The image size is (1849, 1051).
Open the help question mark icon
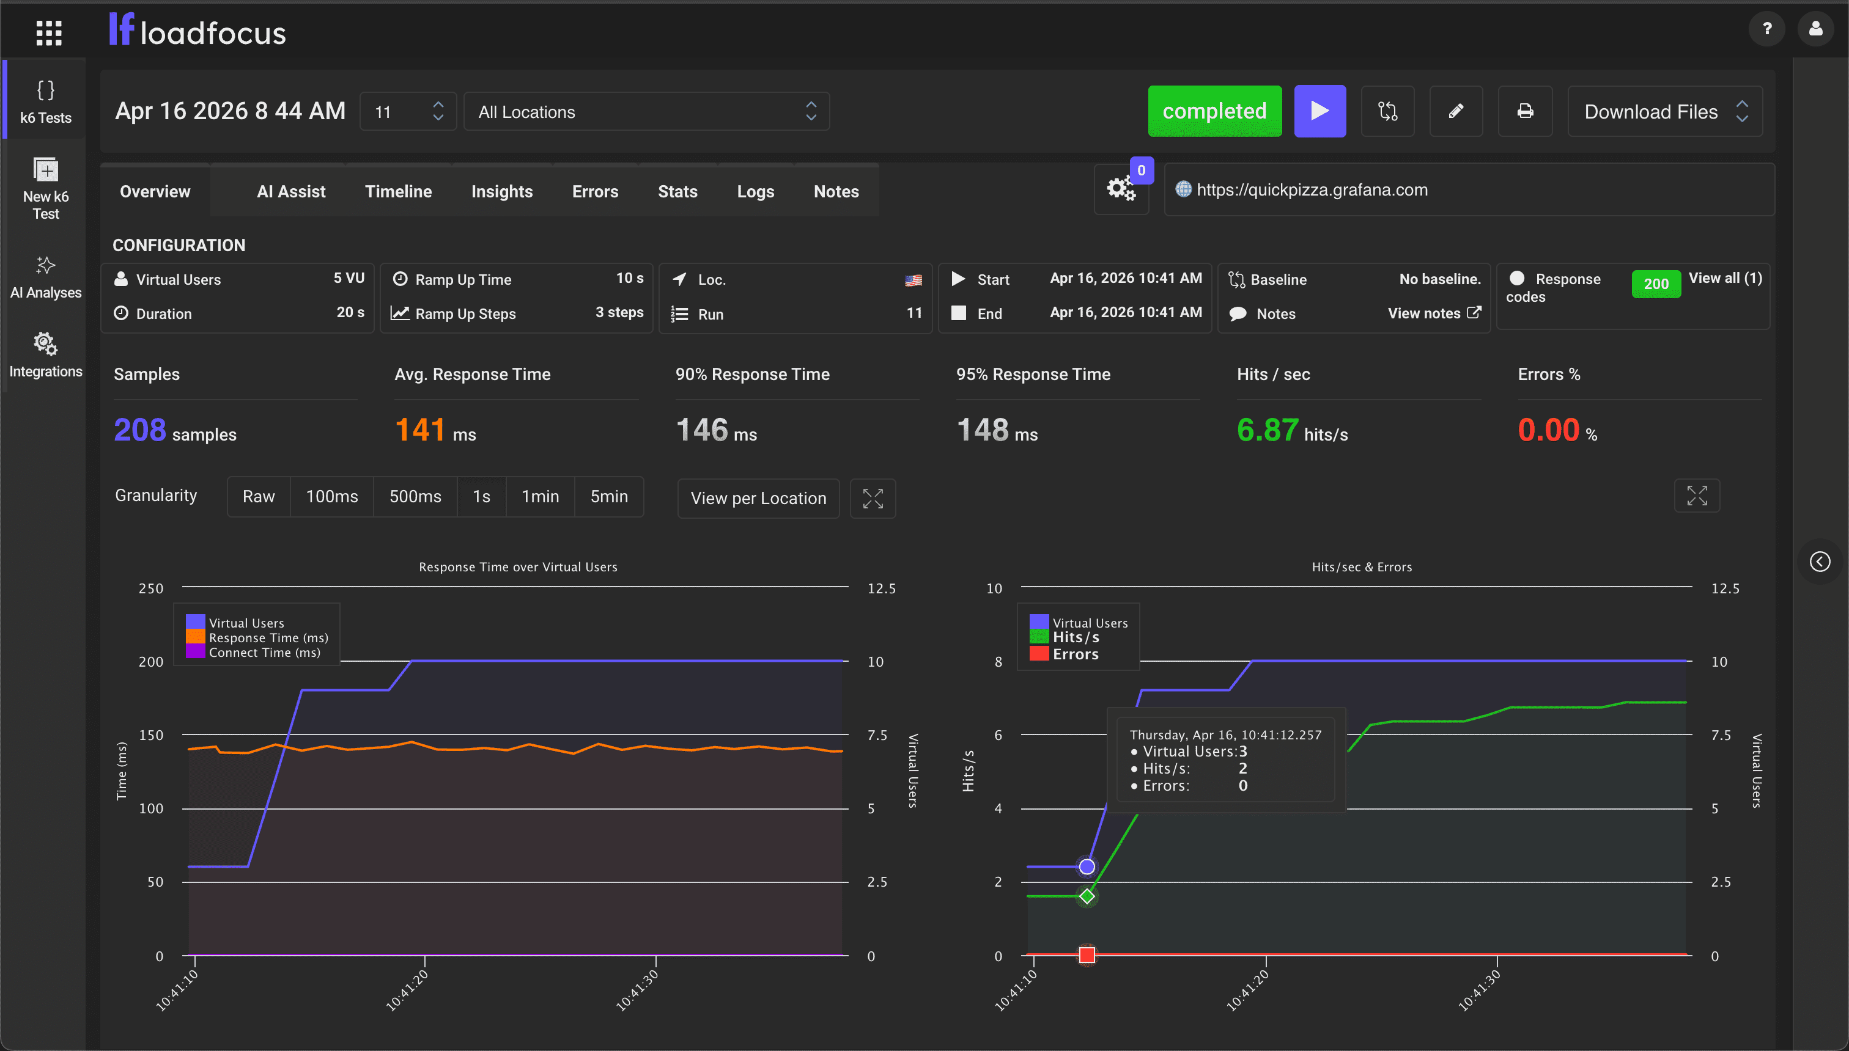click(x=1766, y=29)
